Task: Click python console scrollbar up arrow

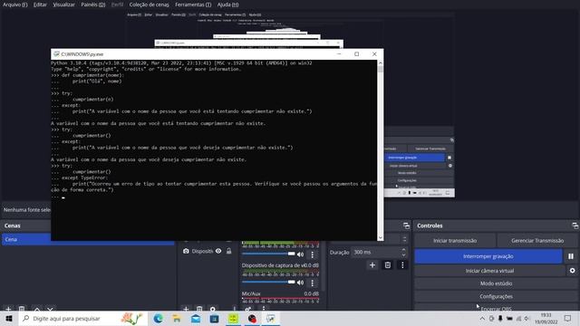Action: point(381,63)
